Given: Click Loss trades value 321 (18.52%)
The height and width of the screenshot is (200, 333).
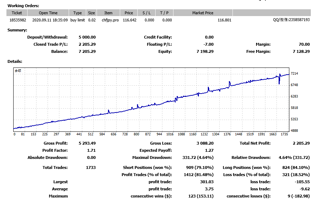Looking at the screenshot, I should click(296, 175).
